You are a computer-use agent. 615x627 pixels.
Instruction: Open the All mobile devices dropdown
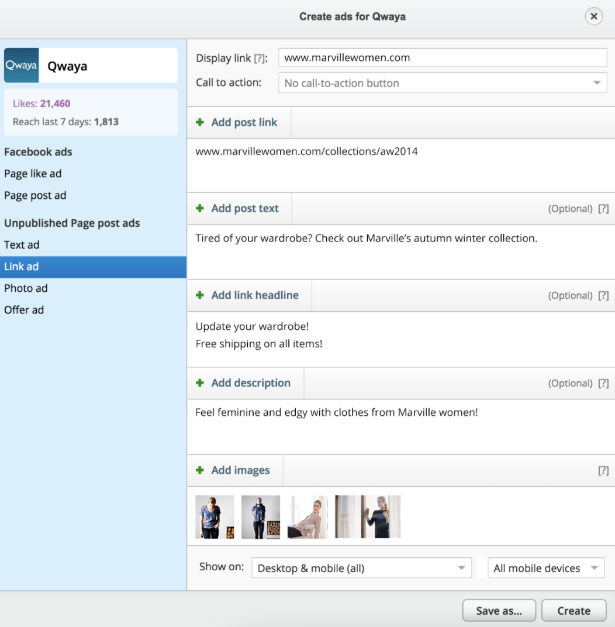tap(546, 569)
